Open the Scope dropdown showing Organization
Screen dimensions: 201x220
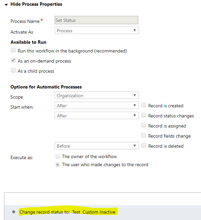tap(97, 96)
